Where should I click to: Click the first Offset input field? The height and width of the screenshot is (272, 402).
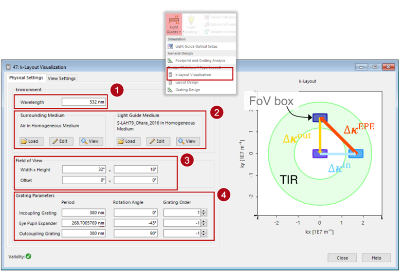click(84, 180)
